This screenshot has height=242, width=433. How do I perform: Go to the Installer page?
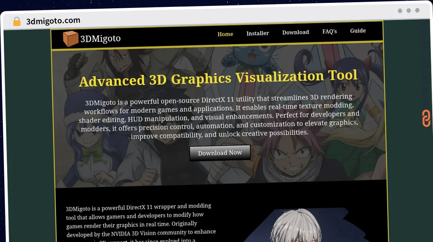(x=258, y=33)
